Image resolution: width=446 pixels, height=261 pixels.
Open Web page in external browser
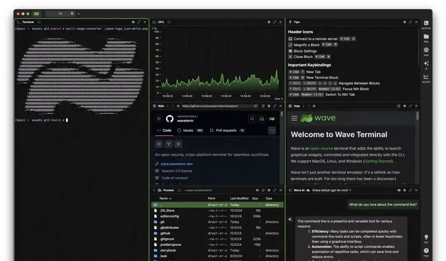(x=263, y=106)
